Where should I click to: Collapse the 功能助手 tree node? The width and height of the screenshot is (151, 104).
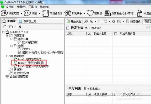click(x=7, y=56)
